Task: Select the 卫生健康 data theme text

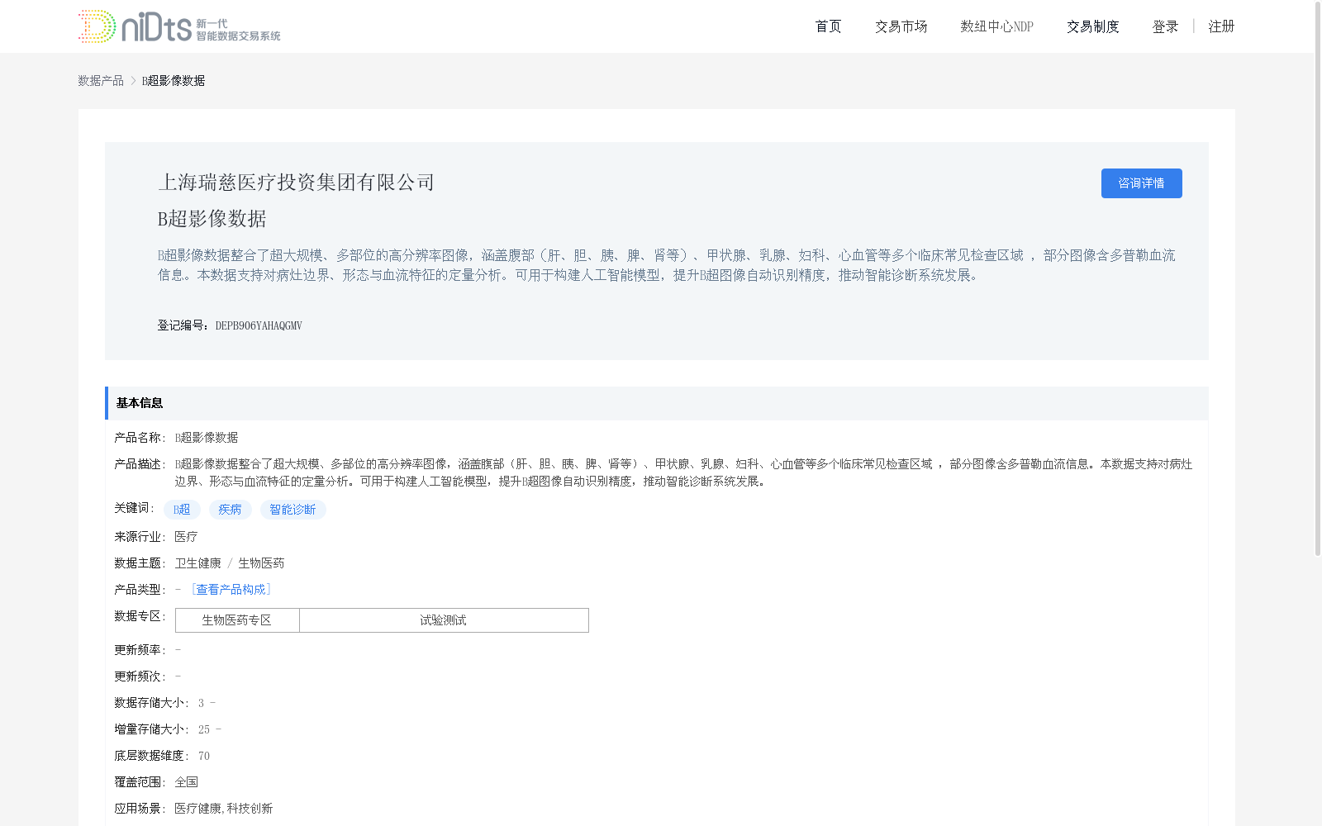Action: point(198,563)
